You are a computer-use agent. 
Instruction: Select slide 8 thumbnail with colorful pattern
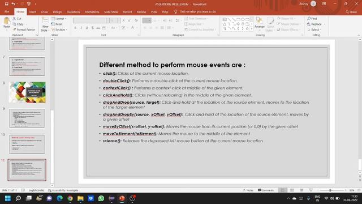pyautogui.click(x=27, y=92)
